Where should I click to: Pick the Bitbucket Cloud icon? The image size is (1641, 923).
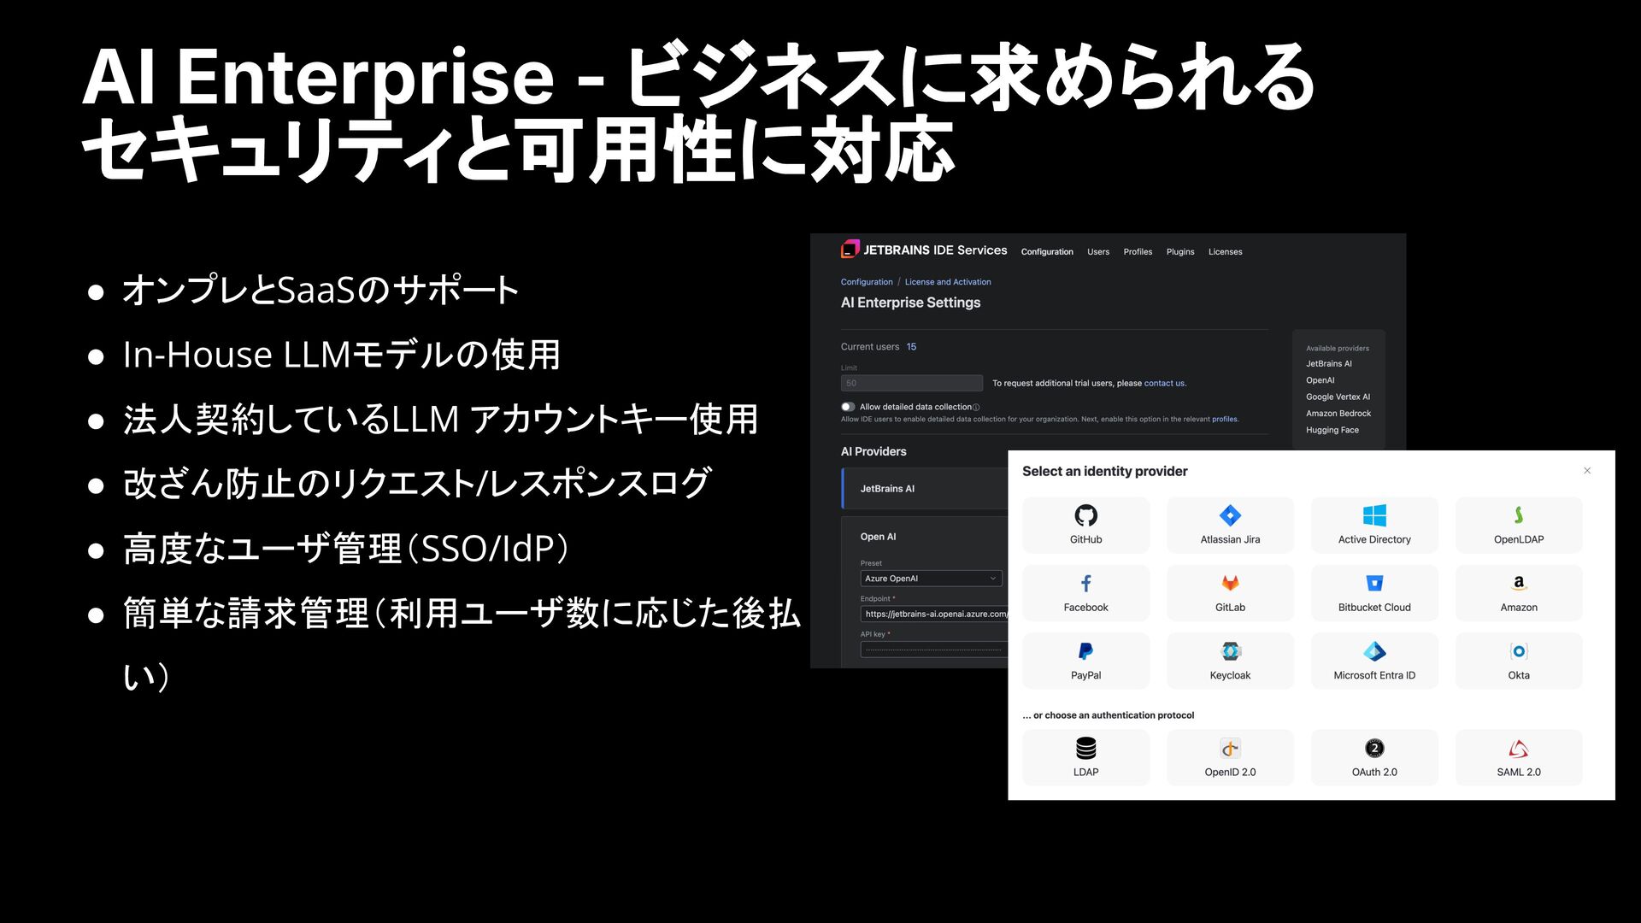point(1374,583)
